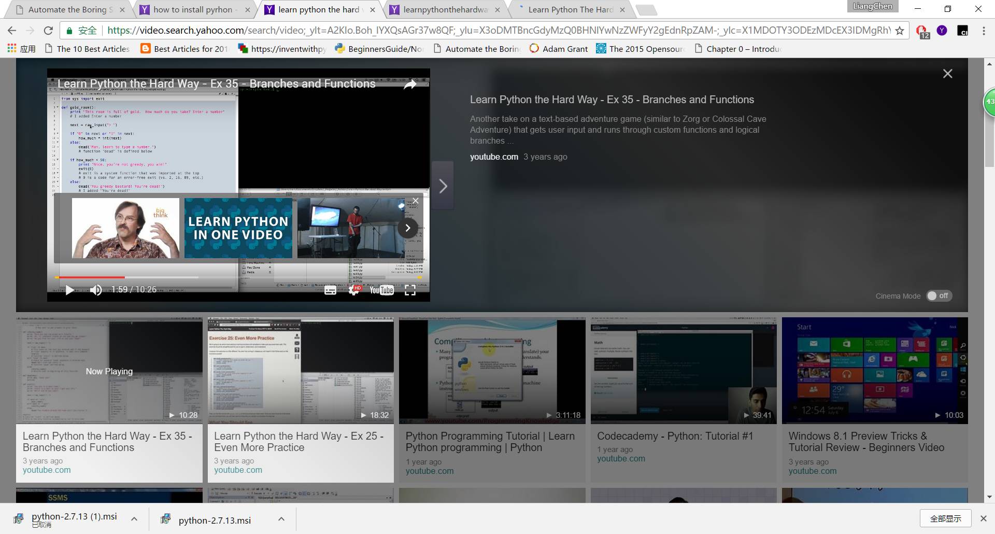Viewport: 995px width, 534px height.
Task: Open The 2015 Opensource bookmark
Action: tap(641, 49)
